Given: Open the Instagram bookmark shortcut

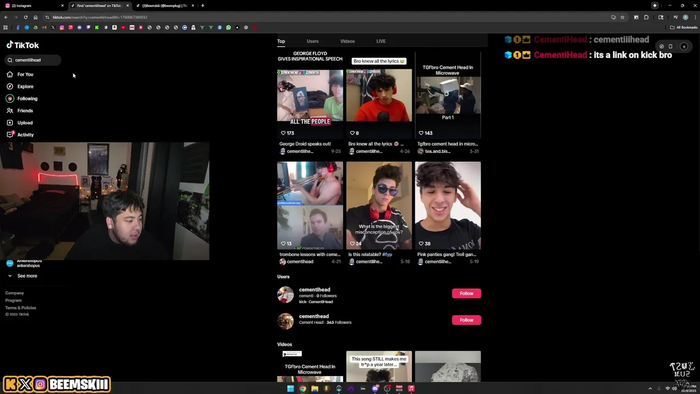Looking at the screenshot, I should 62,27.
